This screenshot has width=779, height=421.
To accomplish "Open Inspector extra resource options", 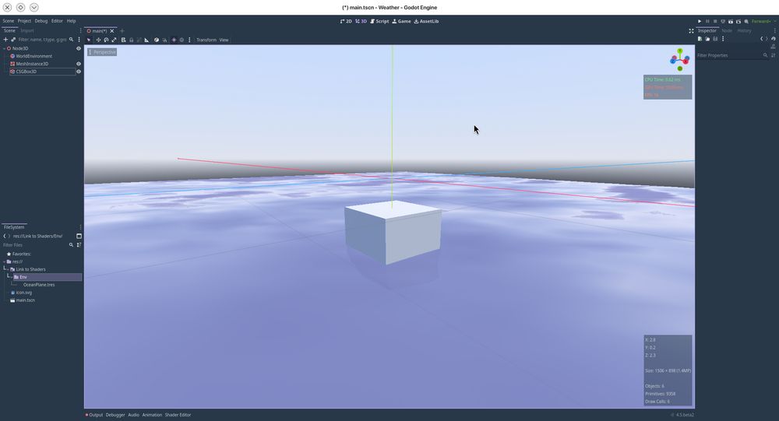I will (x=723, y=39).
